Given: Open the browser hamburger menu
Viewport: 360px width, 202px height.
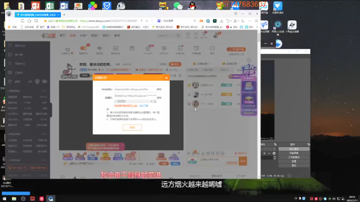Looking at the screenshot, I should coord(256,21).
